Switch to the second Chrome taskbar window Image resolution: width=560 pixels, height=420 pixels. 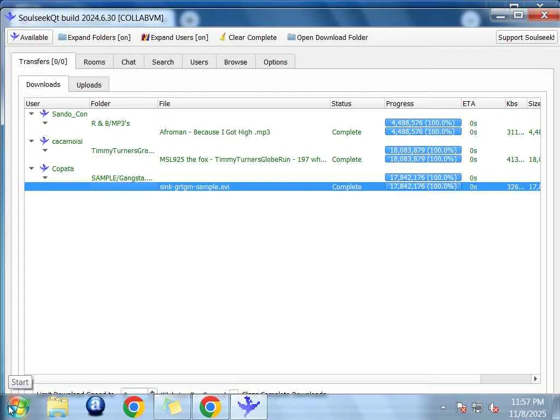(x=211, y=407)
